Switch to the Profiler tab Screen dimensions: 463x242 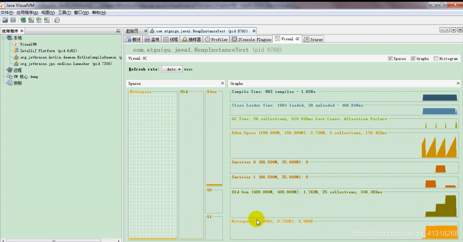(216, 39)
